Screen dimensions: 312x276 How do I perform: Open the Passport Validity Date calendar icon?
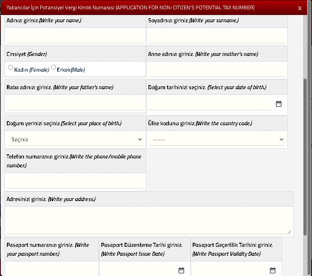pyautogui.click(x=273, y=270)
